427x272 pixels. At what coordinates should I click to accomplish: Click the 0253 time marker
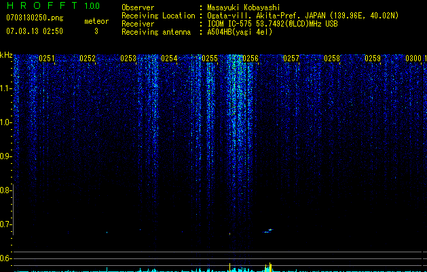click(x=128, y=58)
